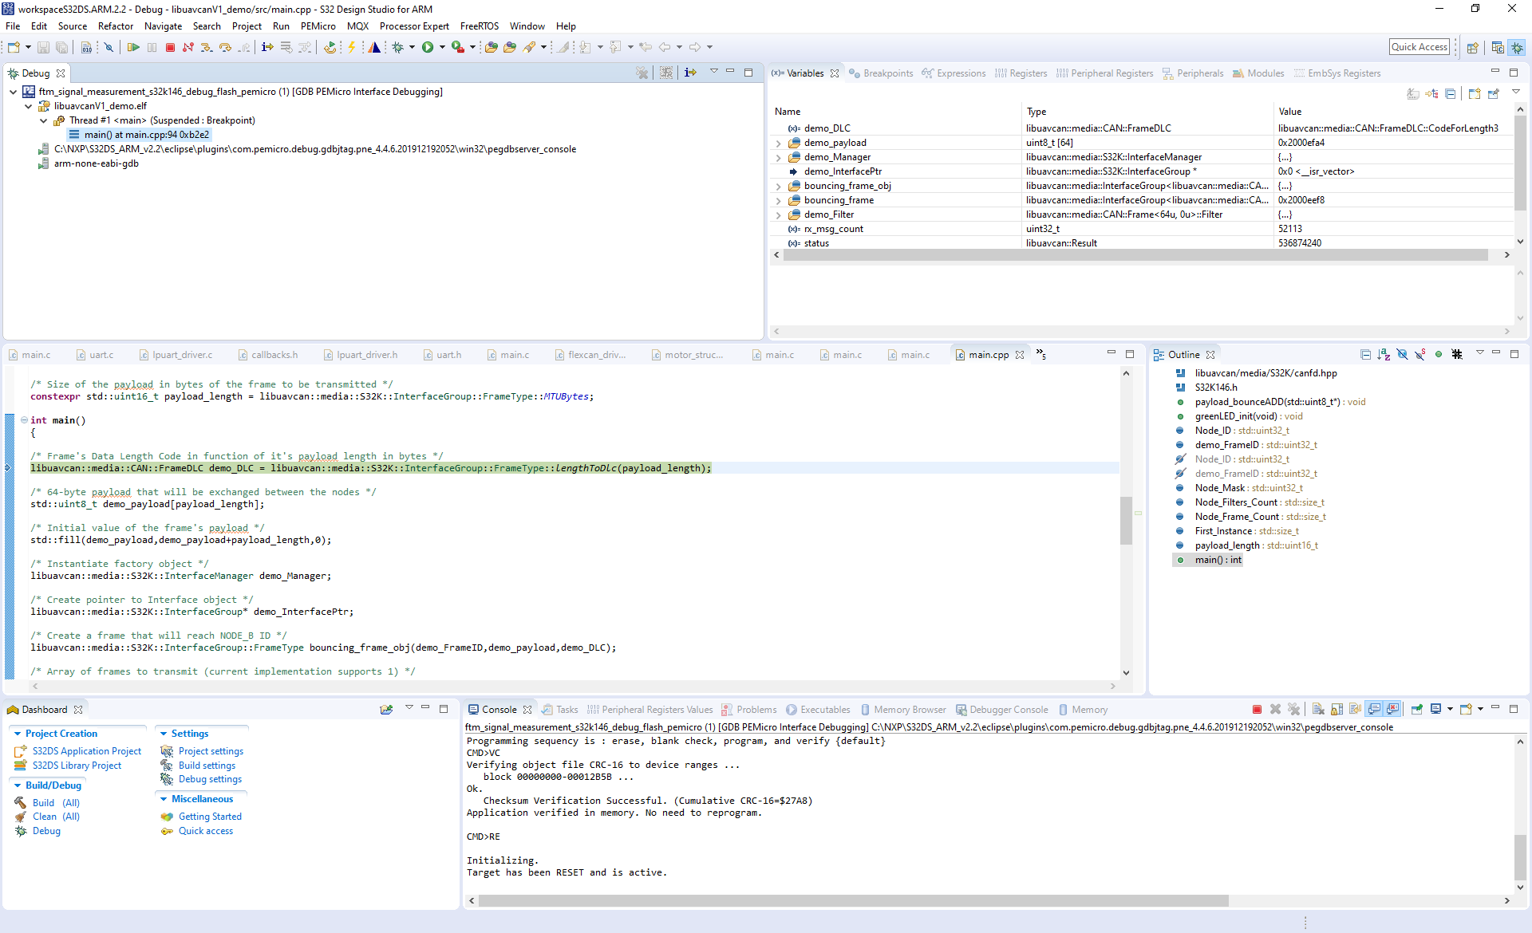Toggle Show Console When Standard Out Changes

[1372, 709]
